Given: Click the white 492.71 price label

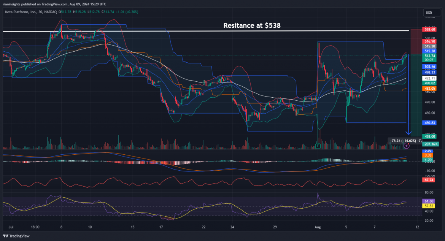Looking at the screenshot, I should (x=429, y=78).
